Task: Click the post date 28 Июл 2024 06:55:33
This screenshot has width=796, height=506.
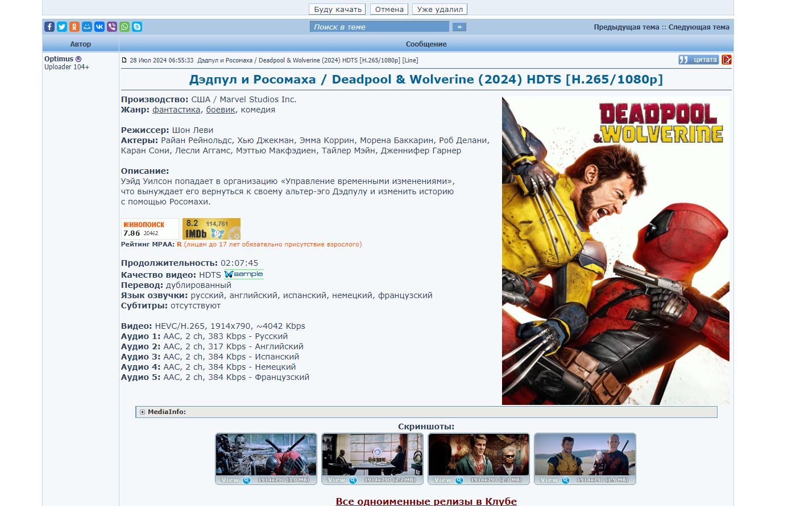Action: coord(161,60)
